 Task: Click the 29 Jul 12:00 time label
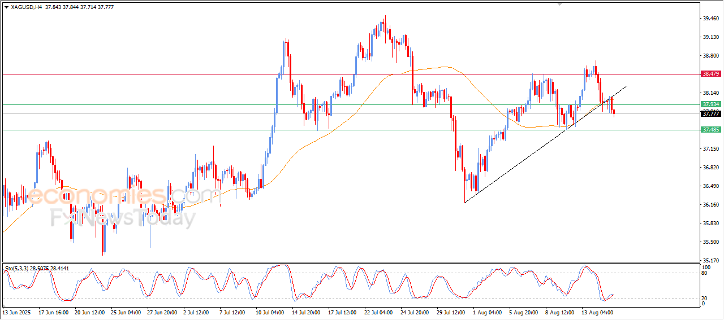coord(452,312)
